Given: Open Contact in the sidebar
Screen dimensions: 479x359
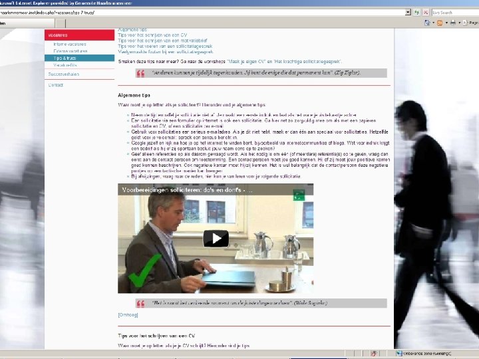Looking at the screenshot, I should (x=56, y=85).
